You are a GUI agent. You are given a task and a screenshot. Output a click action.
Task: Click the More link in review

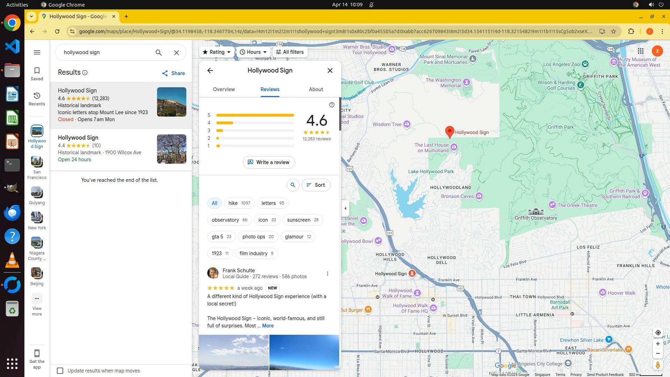point(268,326)
